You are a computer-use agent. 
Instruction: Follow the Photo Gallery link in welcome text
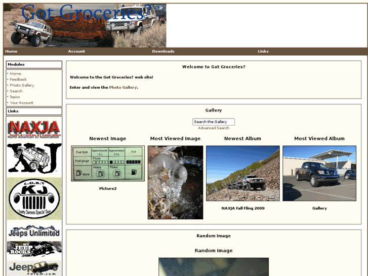coord(122,88)
